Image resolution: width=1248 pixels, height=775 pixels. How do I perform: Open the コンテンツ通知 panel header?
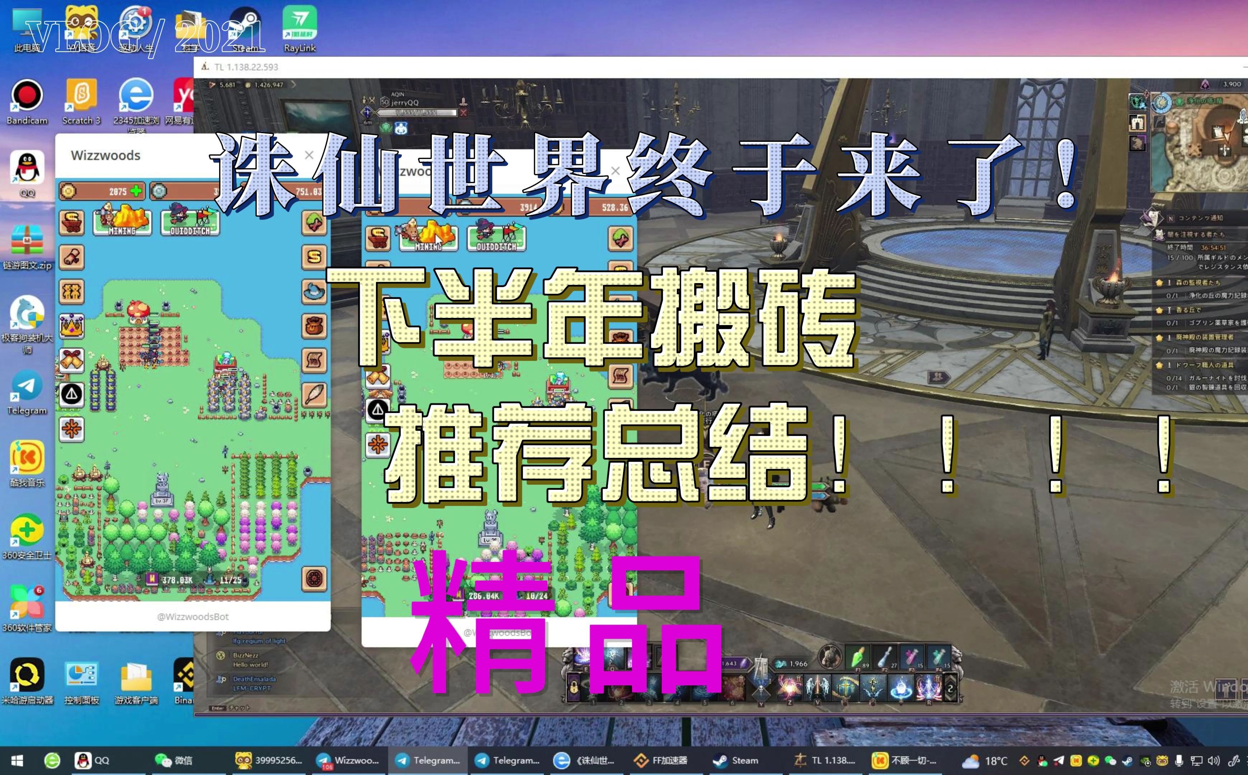tap(1200, 219)
